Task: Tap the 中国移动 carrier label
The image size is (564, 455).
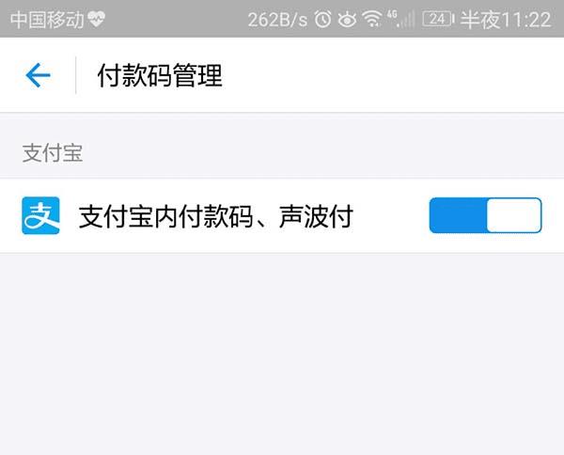Action: tap(48, 20)
